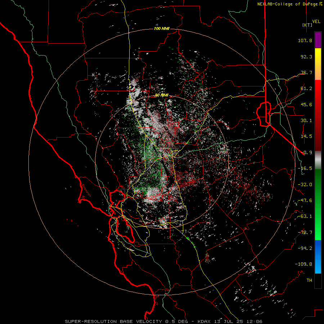Click the purple band of the color scale
324x324 pixels.
(318, 40)
